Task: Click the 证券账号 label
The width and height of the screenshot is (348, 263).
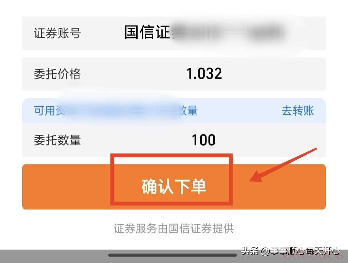Action: (x=57, y=33)
